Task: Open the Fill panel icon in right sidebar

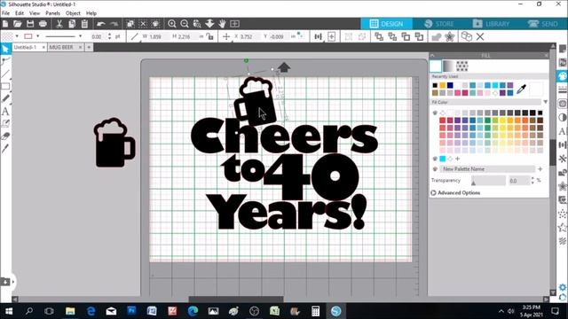Action: pos(563,76)
